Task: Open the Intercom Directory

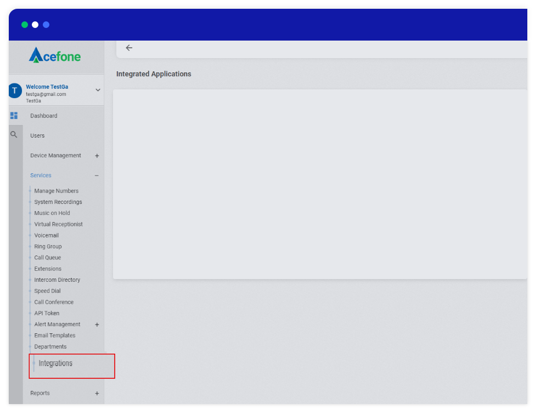Action: click(x=57, y=280)
